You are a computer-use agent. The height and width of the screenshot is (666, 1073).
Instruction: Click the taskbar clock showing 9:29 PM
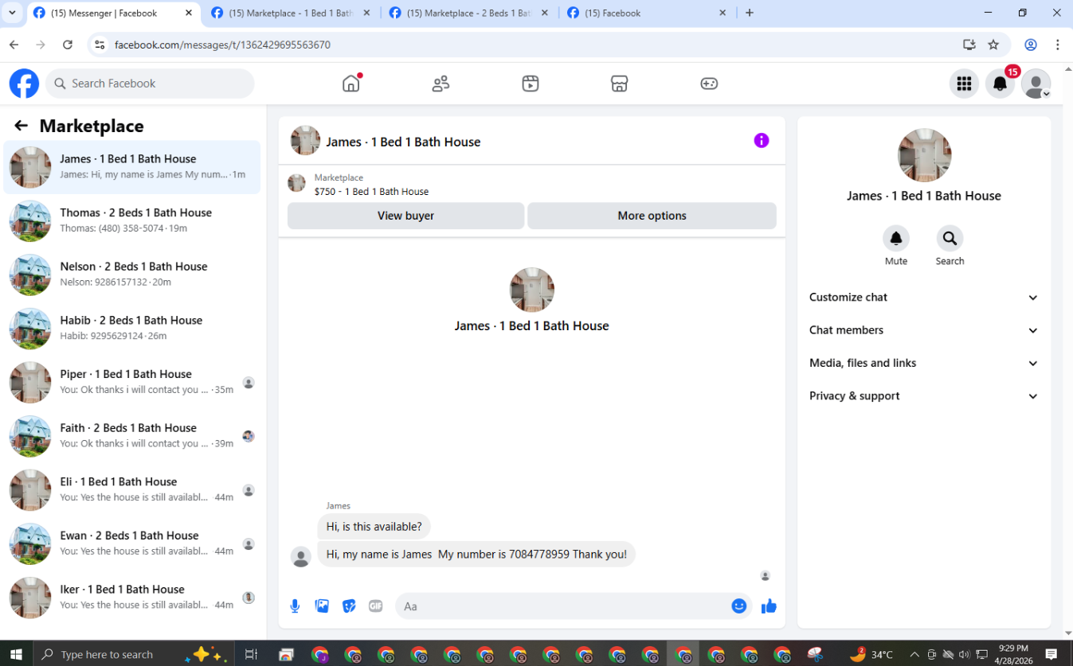[1012, 654]
